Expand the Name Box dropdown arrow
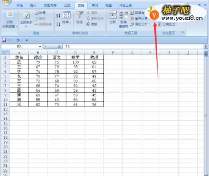Image resolution: width=209 pixels, height=176 pixels. click(40, 47)
